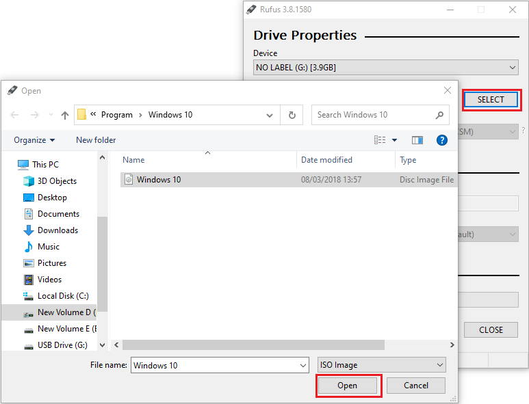Click Program in the address breadcrumb
The image size is (529, 404).
pos(117,115)
